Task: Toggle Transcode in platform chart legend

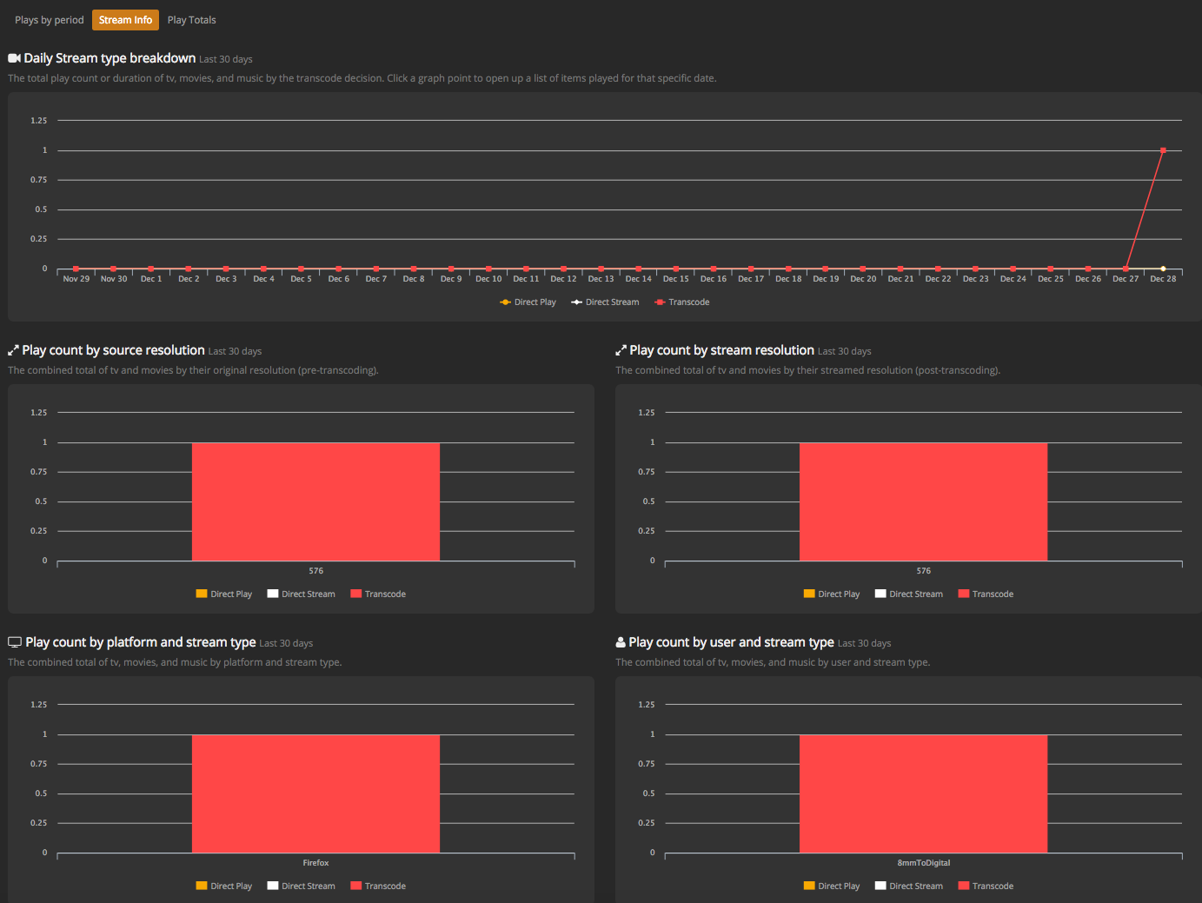Action: (378, 886)
